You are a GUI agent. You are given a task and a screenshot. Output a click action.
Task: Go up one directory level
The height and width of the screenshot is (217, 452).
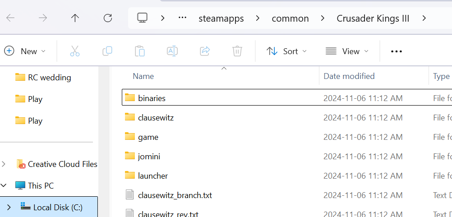point(75,18)
